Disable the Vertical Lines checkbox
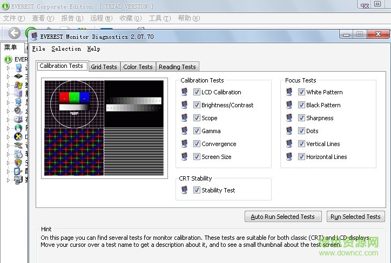The height and width of the screenshot is (263, 391). pyautogui.click(x=301, y=144)
